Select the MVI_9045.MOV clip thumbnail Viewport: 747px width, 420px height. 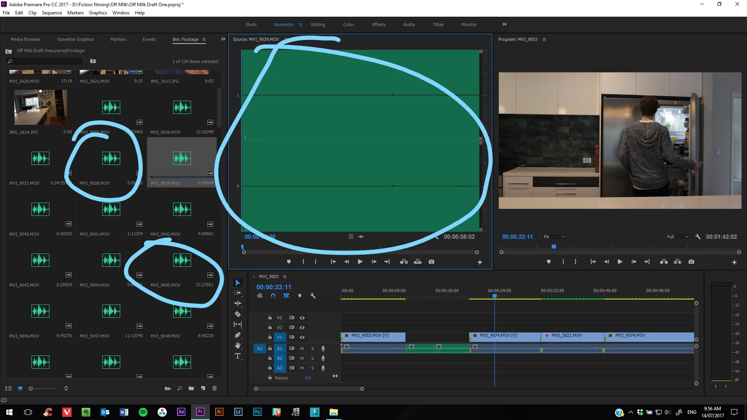click(x=182, y=260)
